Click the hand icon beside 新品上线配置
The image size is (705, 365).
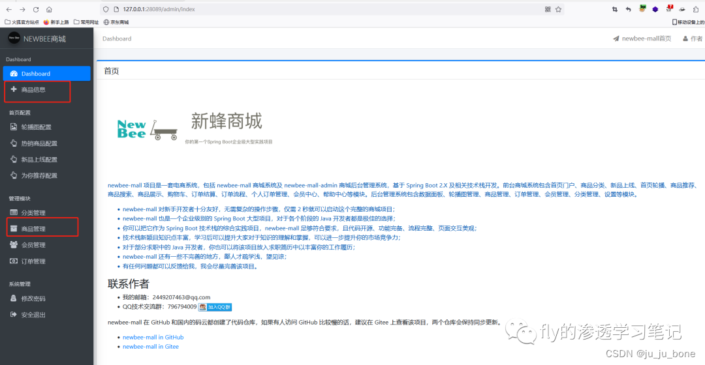14,160
